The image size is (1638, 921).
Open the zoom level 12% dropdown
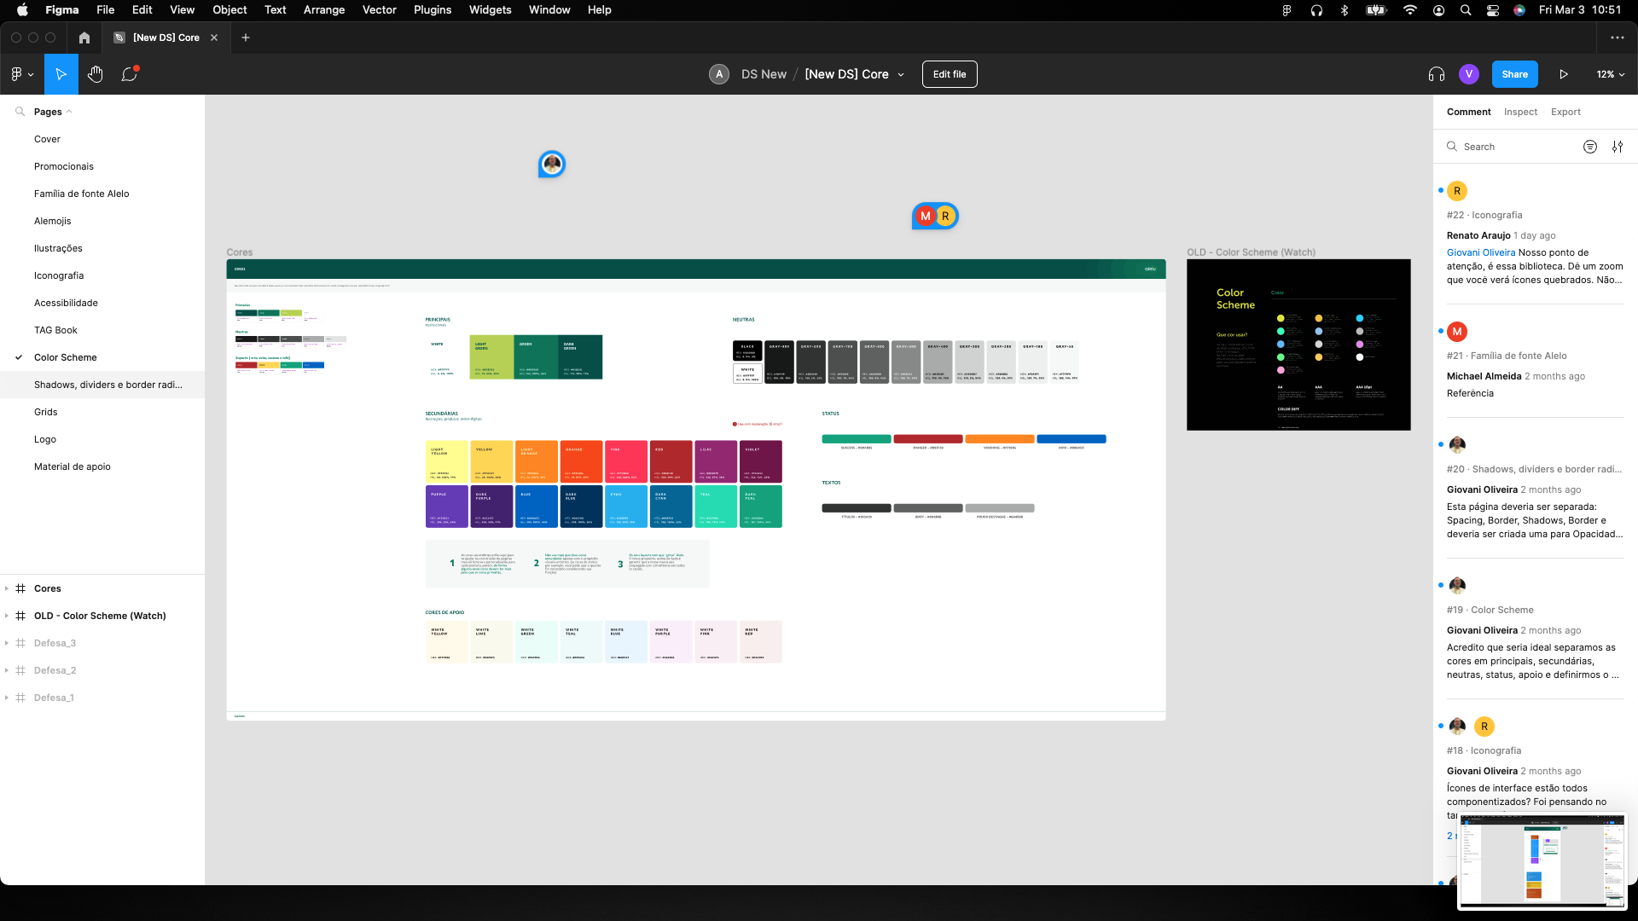pos(1610,74)
